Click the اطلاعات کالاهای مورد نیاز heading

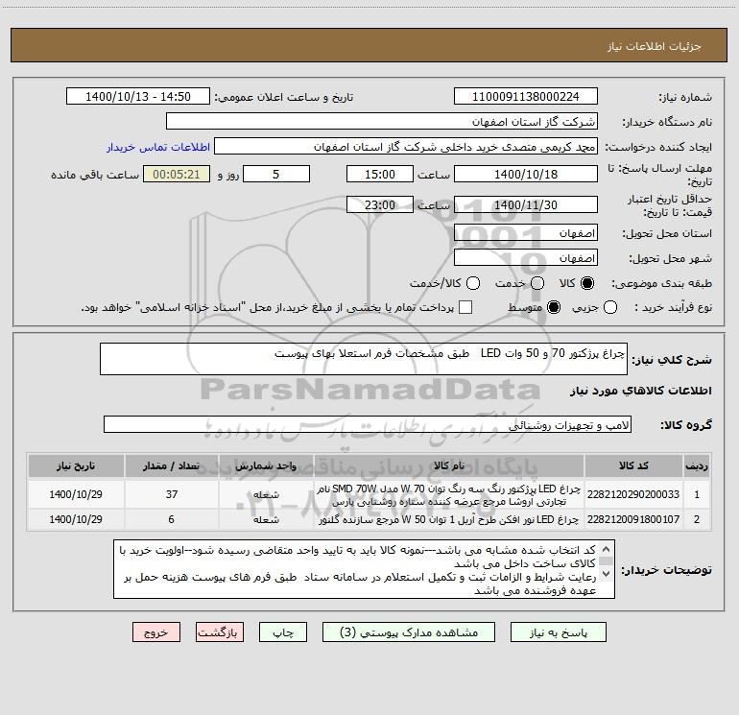pyautogui.click(x=641, y=391)
